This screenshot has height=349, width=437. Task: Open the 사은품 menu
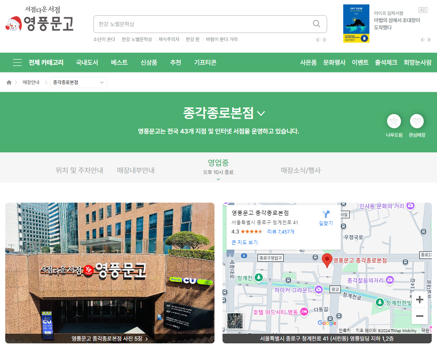(x=308, y=62)
